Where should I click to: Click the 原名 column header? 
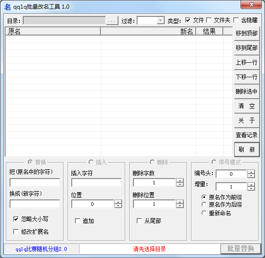coord(53,31)
